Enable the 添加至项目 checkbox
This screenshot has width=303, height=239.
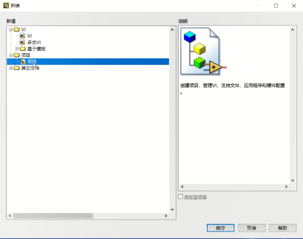click(180, 197)
